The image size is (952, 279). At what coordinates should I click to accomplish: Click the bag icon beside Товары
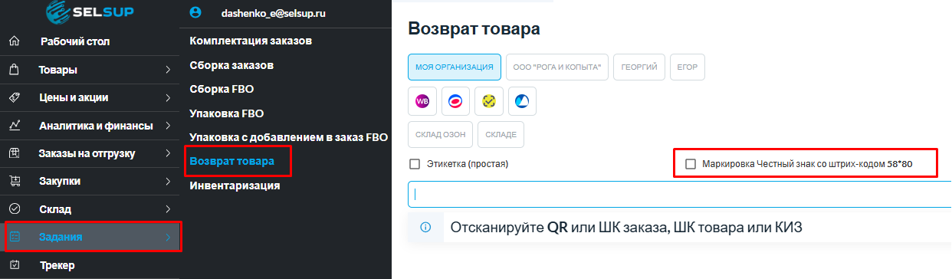pyautogui.click(x=14, y=70)
